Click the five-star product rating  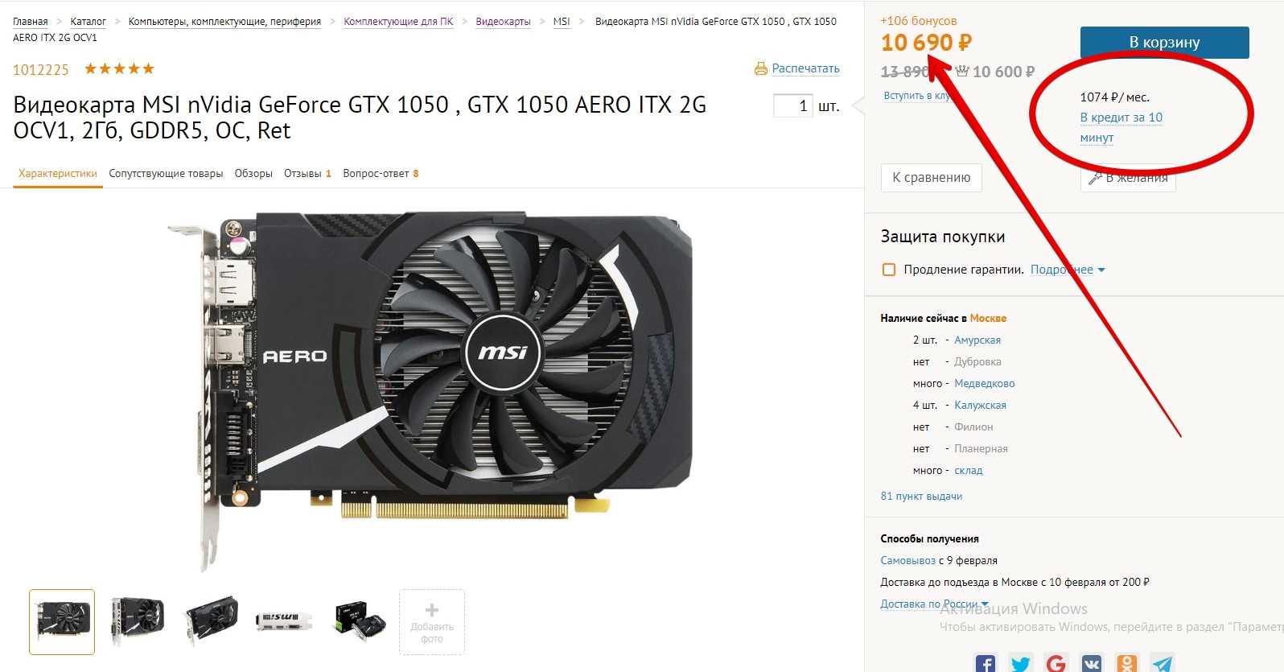tap(119, 68)
